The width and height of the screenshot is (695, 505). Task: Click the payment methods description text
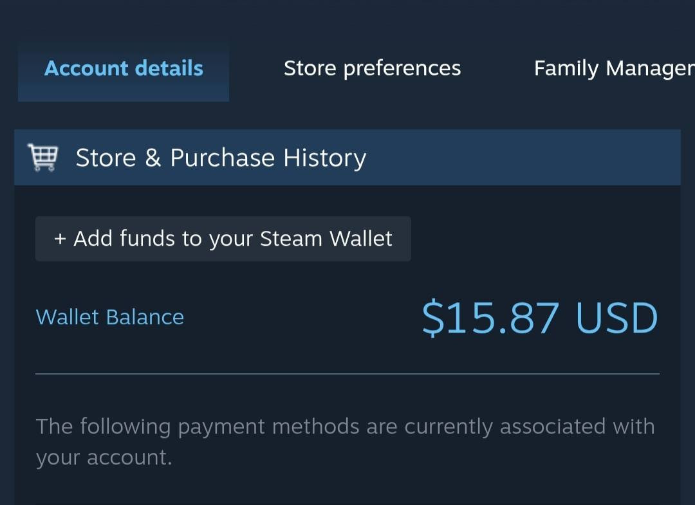[x=346, y=441]
